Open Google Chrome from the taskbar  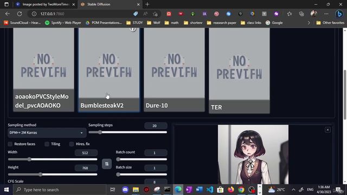coord(241,190)
